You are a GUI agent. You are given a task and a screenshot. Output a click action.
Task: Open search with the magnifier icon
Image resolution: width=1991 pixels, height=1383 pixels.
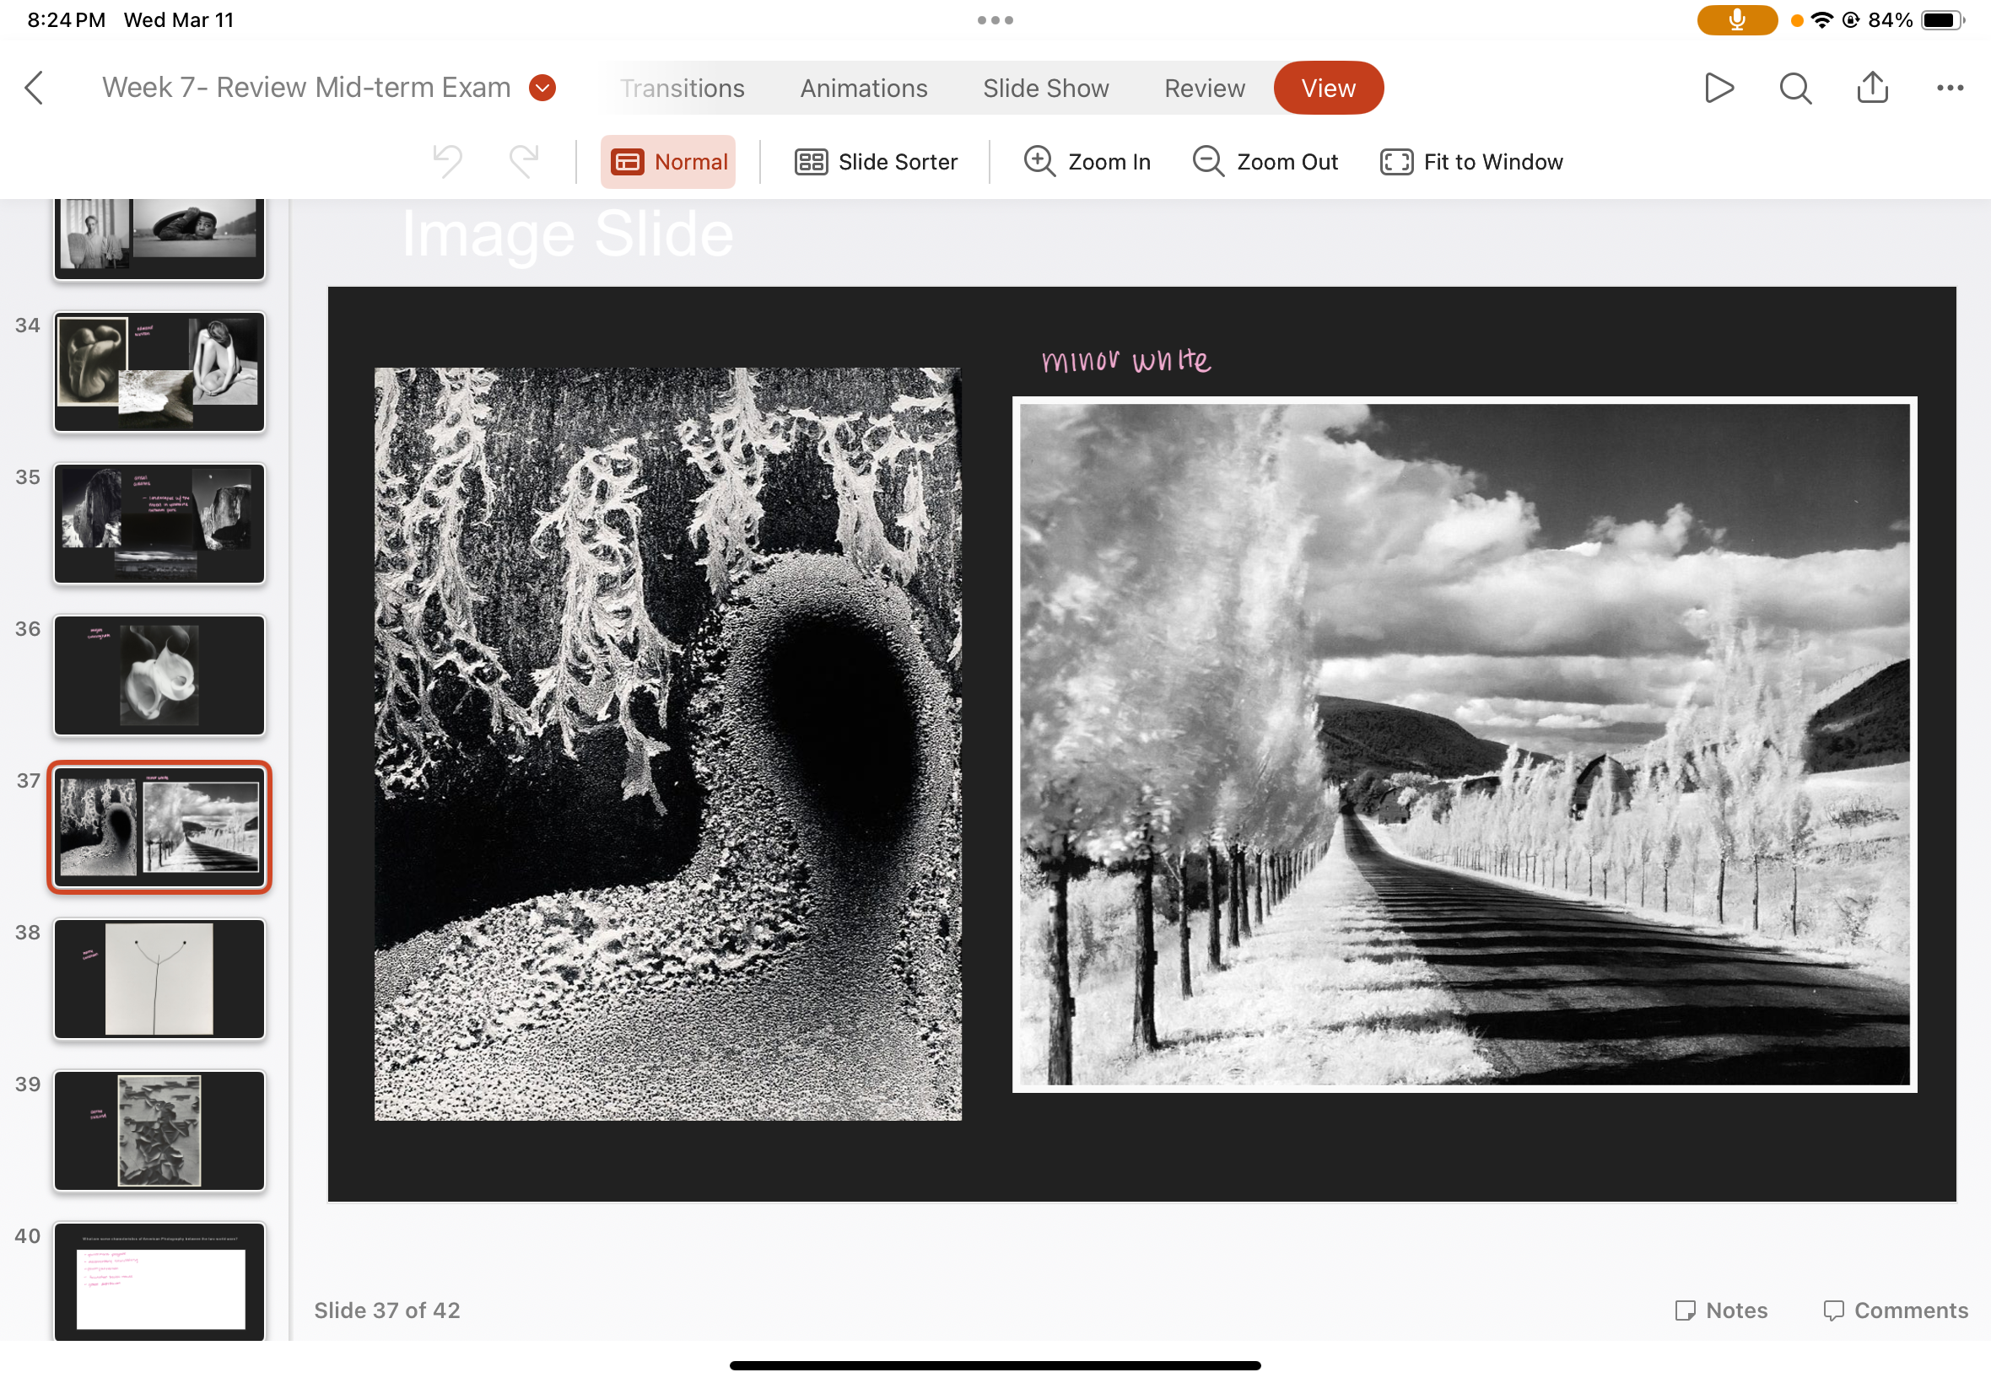point(1795,88)
